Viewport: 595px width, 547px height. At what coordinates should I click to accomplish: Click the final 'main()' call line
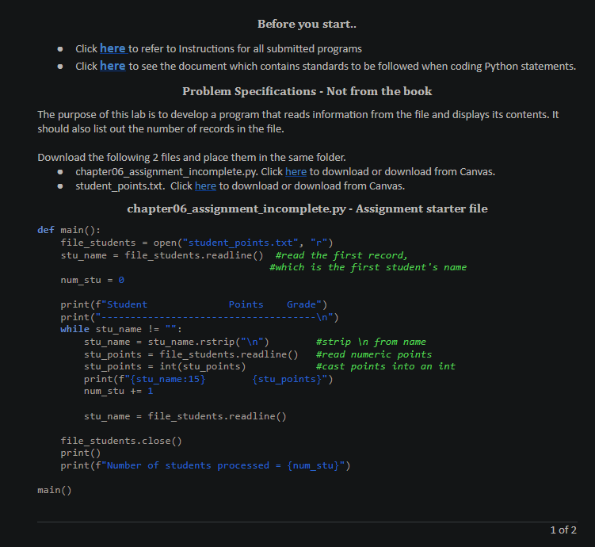[x=54, y=490]
